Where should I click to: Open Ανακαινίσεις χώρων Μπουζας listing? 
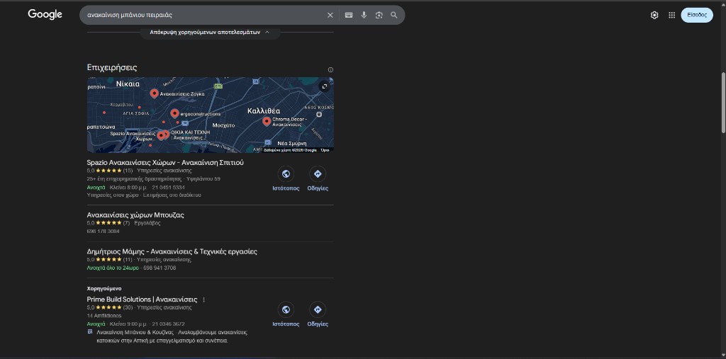click(135, 215)
